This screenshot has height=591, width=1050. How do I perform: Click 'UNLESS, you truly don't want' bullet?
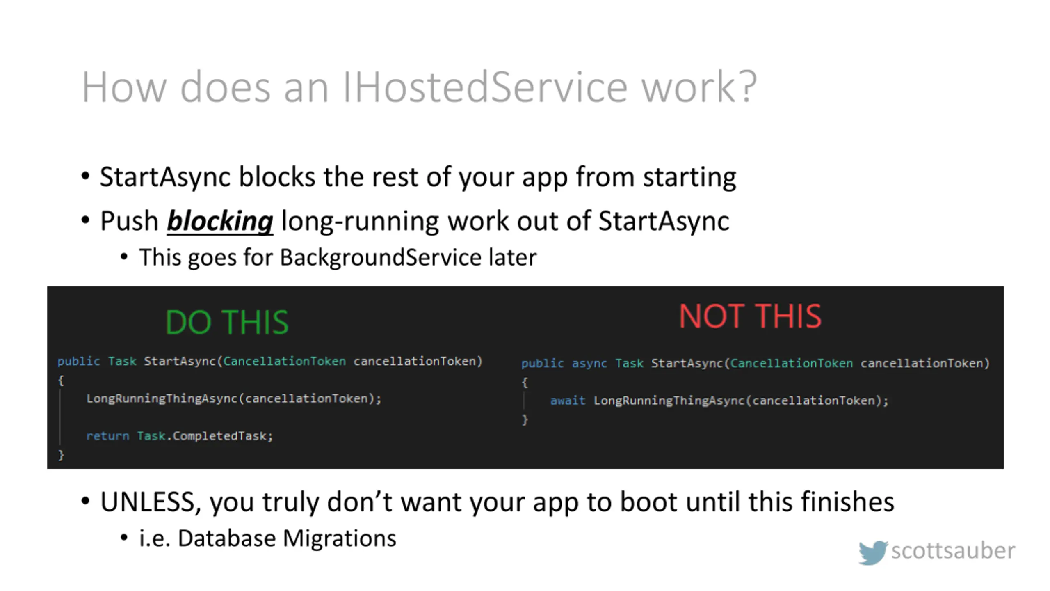pos(497,502)
